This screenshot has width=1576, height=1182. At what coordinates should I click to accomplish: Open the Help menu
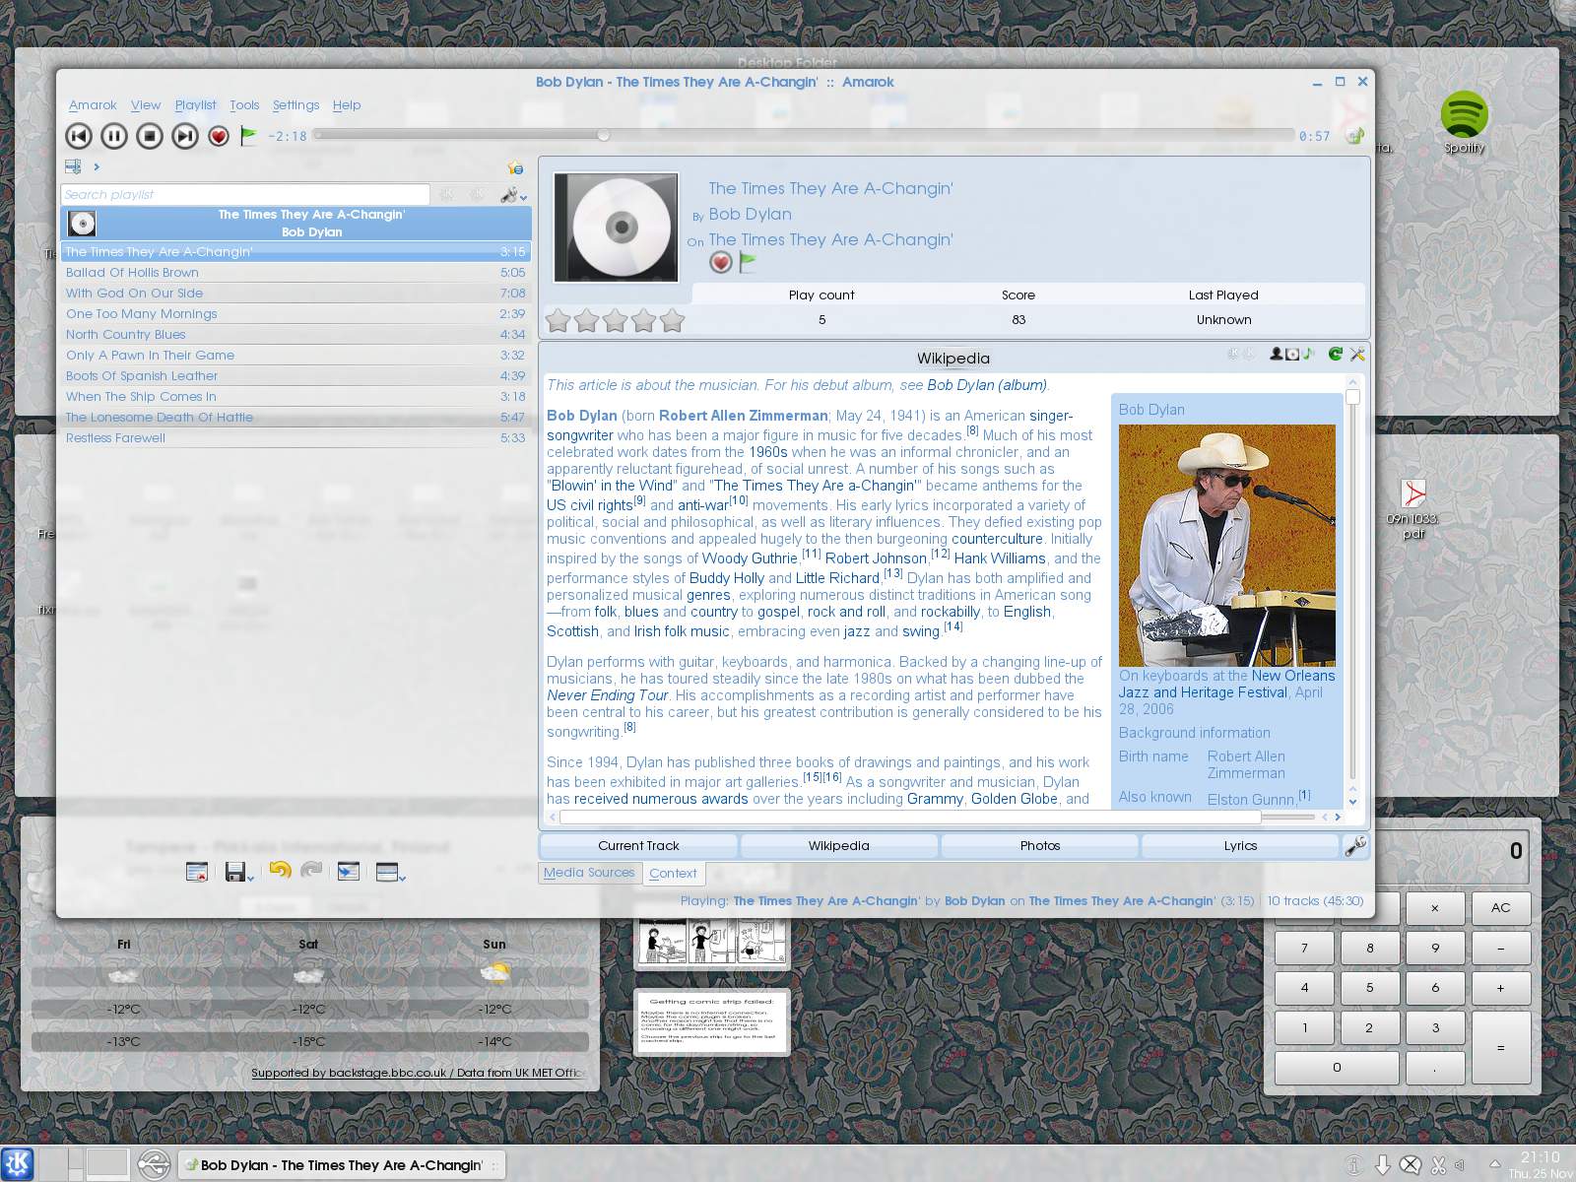click(x=347, y=105)
